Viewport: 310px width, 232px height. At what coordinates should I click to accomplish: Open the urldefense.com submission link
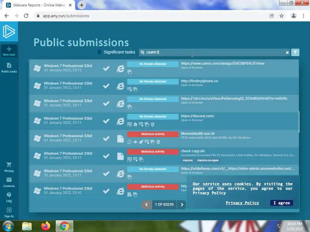pos(237,169)
